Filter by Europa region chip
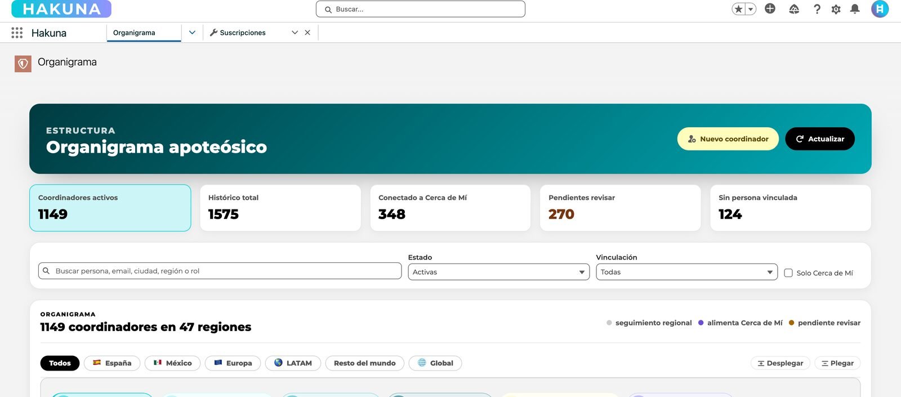This screenshot has width=901, height=397. [233, 363]
